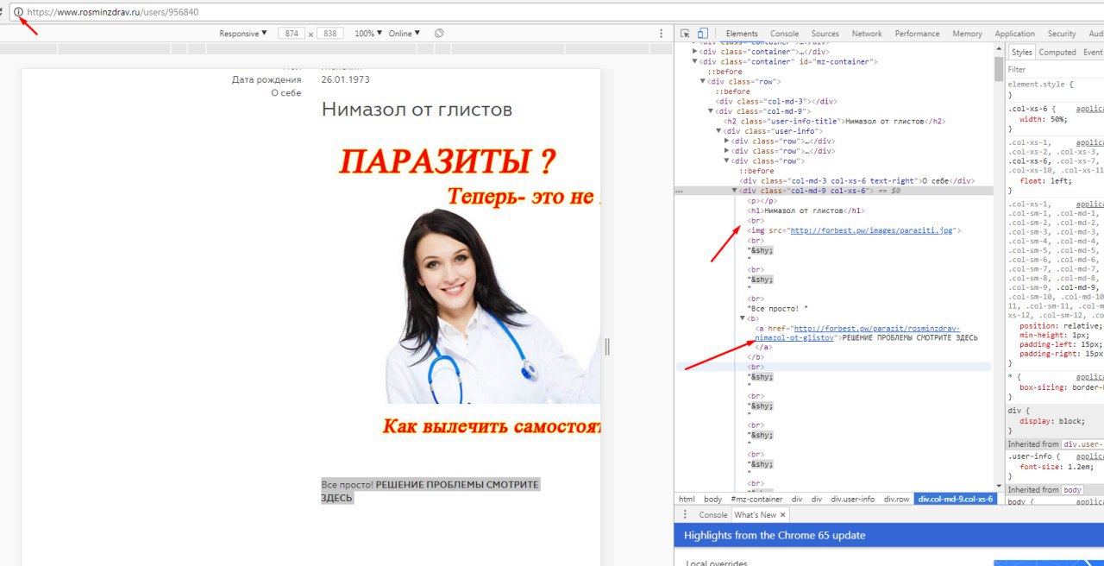Switch to the Elements panel tab
Viewport: 1104px width, 566px height.
742,34
